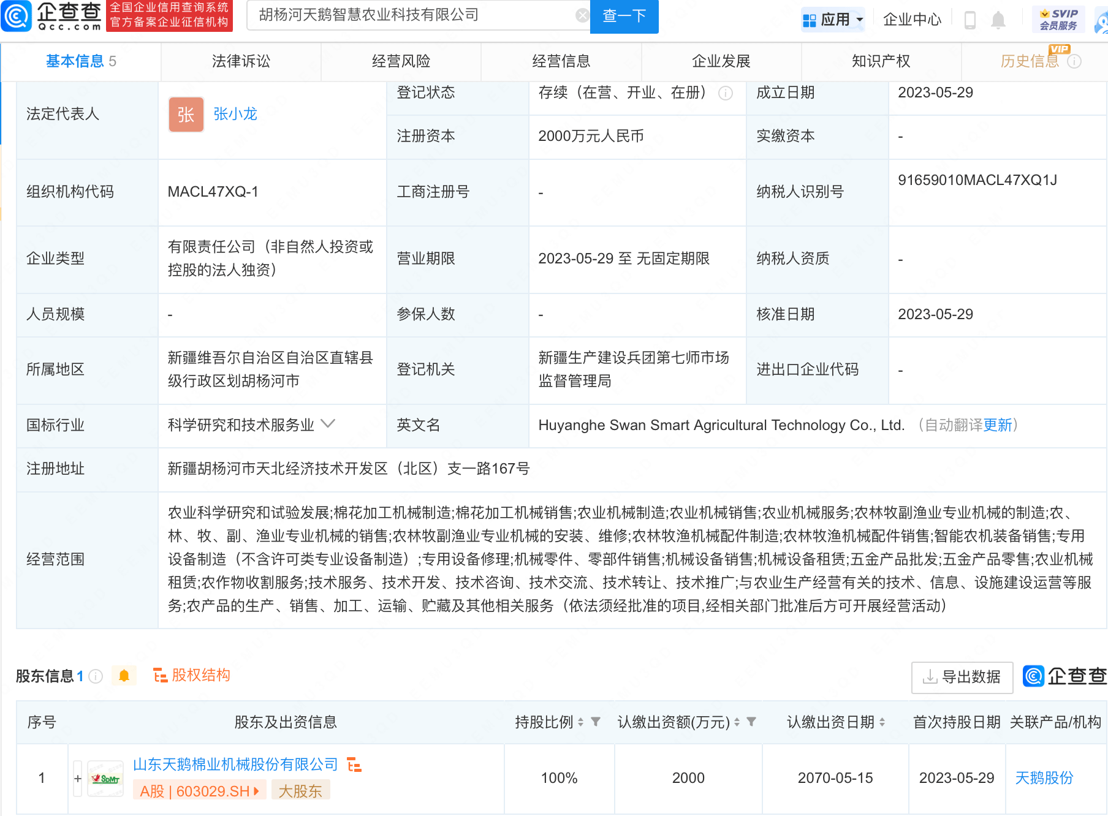The image size is (1108, 816).
Task: Click the orange bell monitor icon near 股东信息
Action: 124,676
